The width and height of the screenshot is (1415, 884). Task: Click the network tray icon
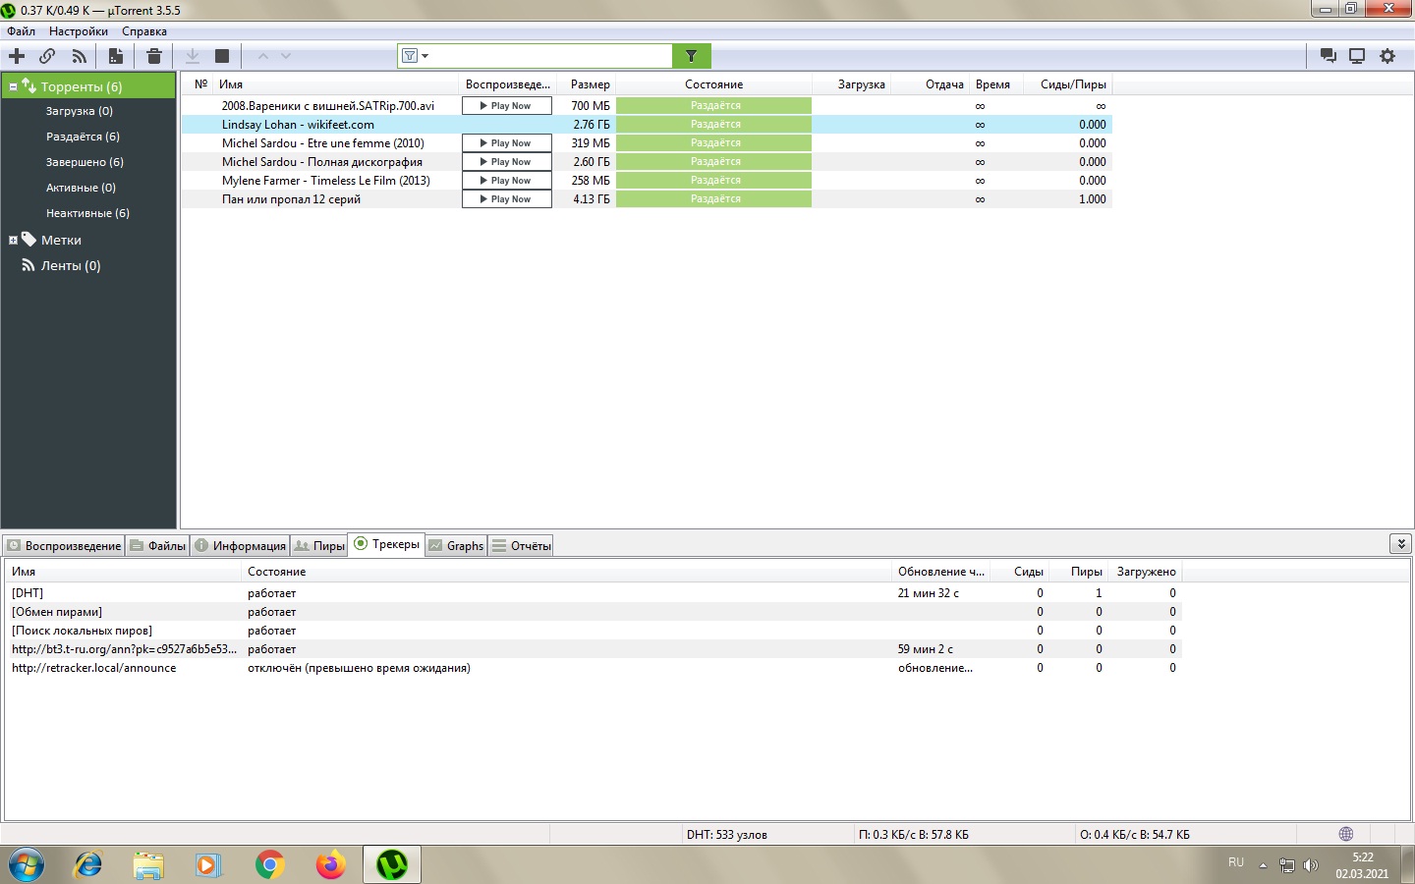click(1286, 865)
